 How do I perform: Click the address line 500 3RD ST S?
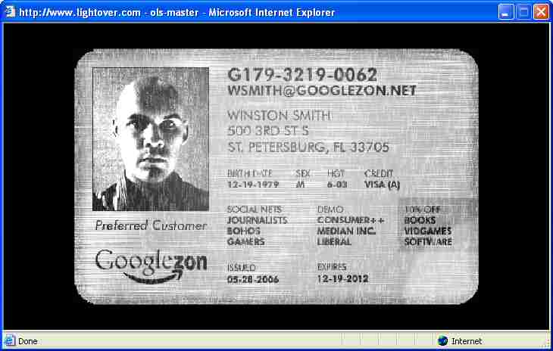[268, 131]
